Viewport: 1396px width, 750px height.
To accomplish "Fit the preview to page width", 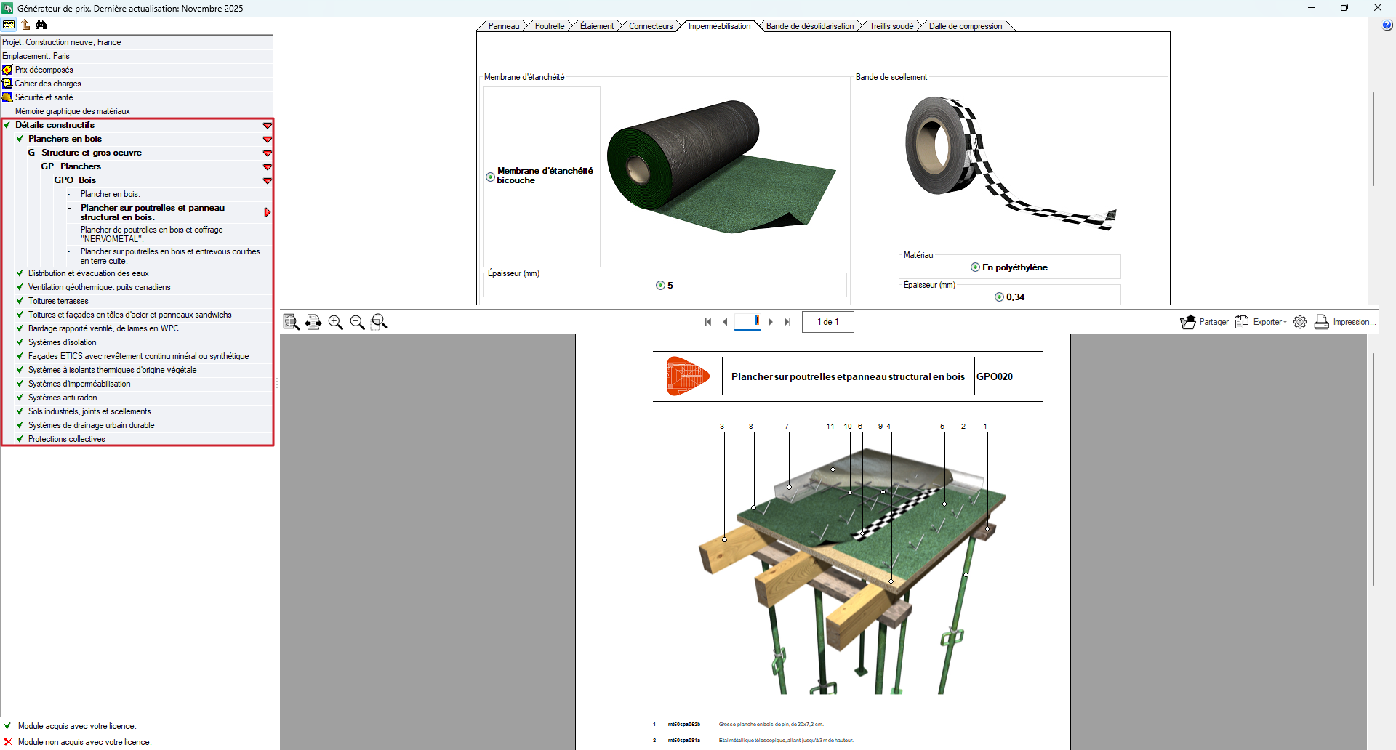I will [313, 322].
